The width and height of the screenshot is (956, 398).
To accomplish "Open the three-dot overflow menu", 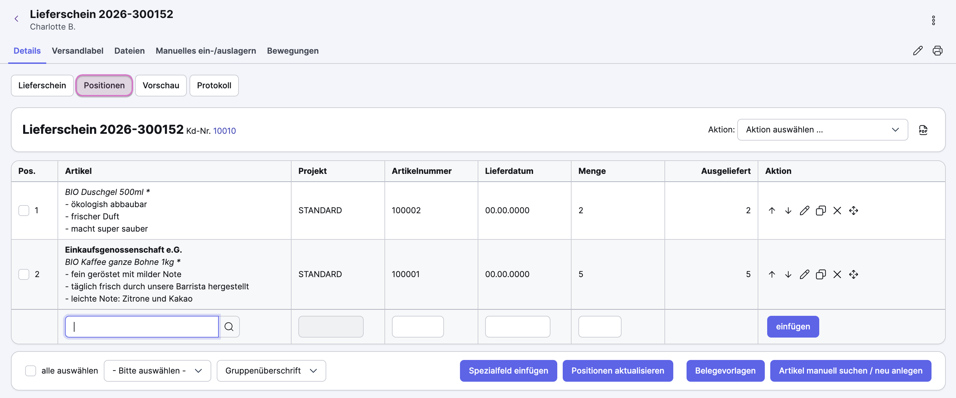I will click(933, 20).
